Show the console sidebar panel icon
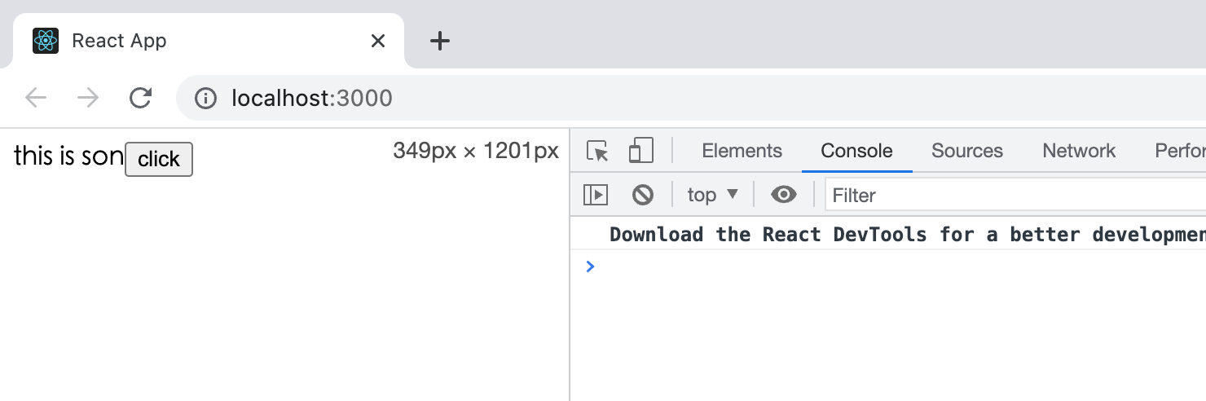Viewport: 1206px width, 401px height. [596, 195]
